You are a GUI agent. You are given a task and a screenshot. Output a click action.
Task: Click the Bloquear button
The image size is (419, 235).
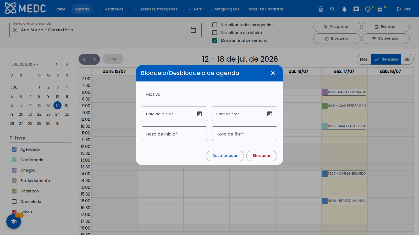[262, 156]
